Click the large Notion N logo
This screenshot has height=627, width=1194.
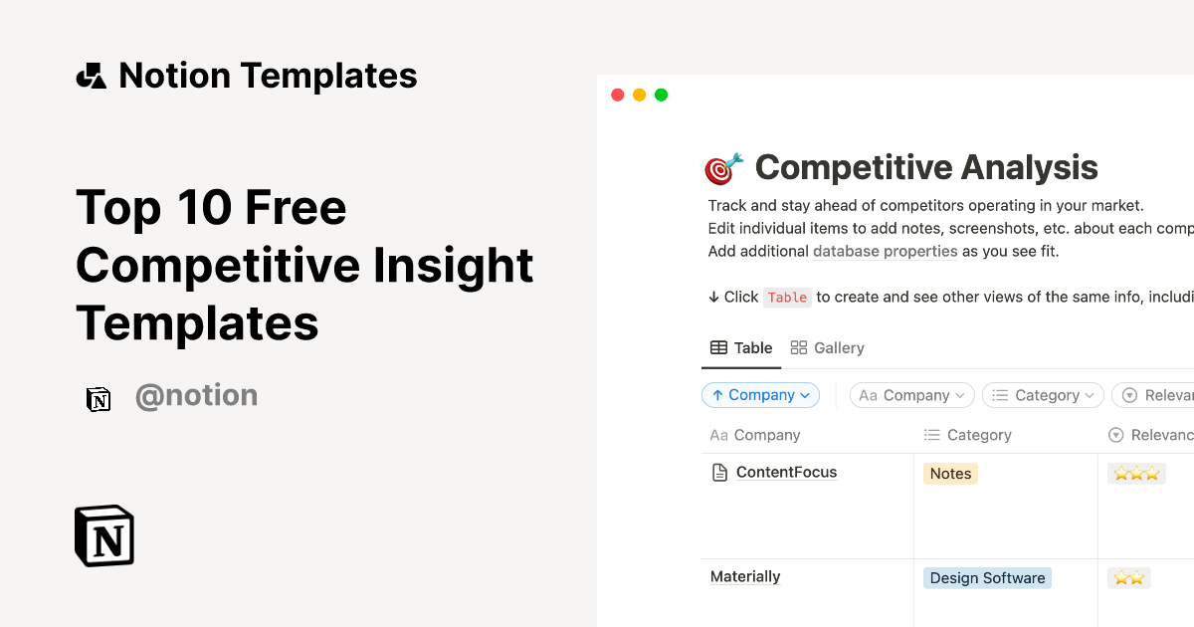[x=103, y=535]
